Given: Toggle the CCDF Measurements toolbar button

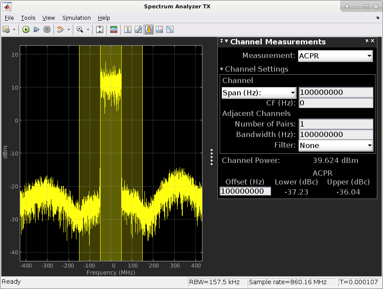Looking at the screenshot, I should [x=170, y=29].
